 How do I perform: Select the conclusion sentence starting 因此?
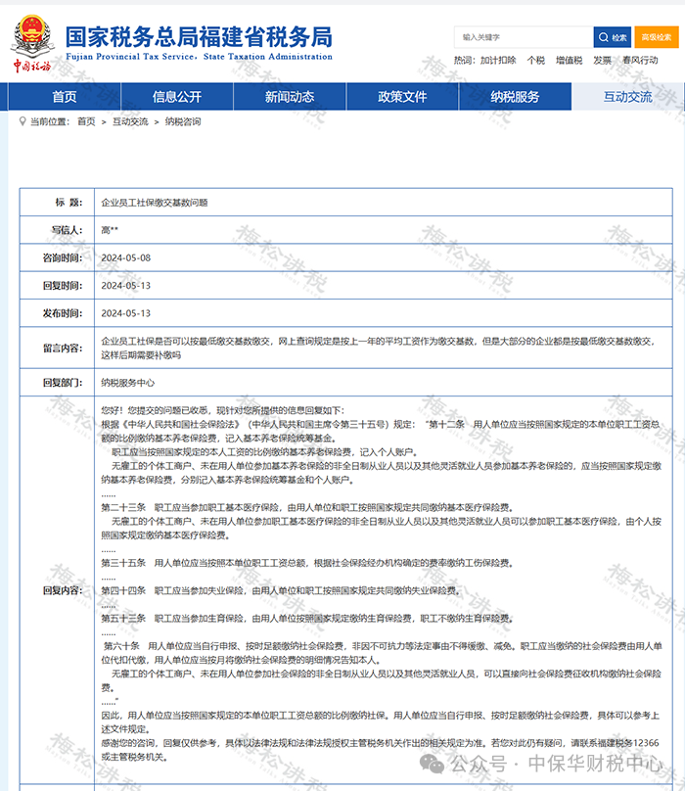point(381,721)
